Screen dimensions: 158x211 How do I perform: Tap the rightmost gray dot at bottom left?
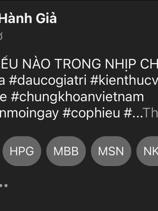click(6, 186)
